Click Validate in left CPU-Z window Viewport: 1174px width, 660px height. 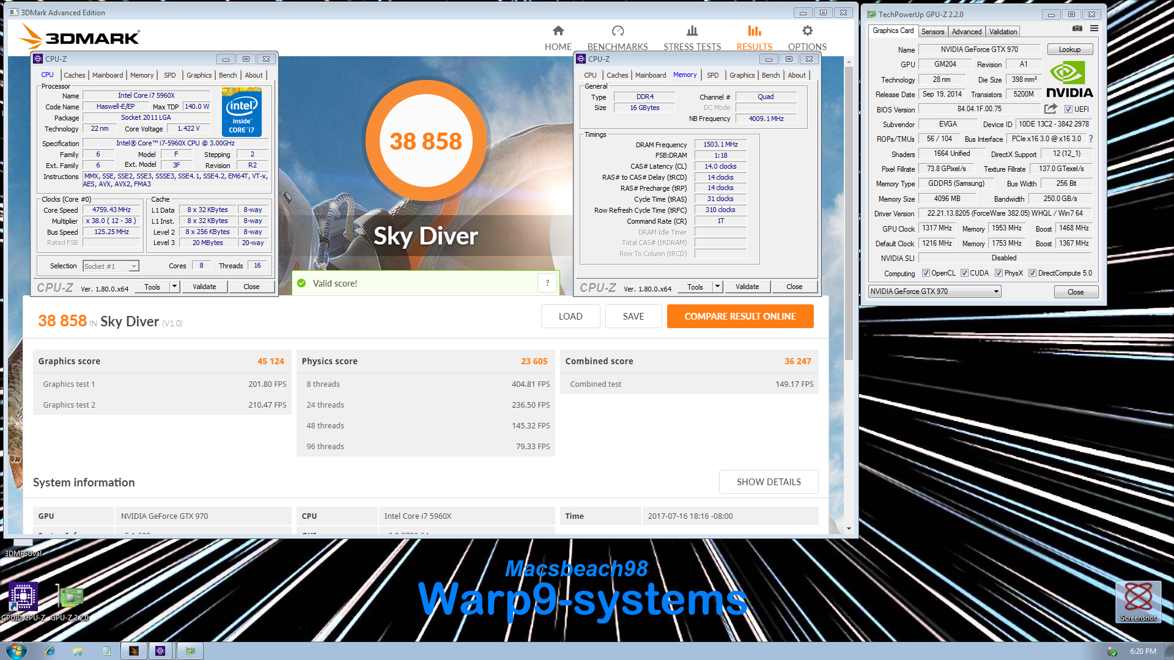pyautogui.click(x=204, y=287)
